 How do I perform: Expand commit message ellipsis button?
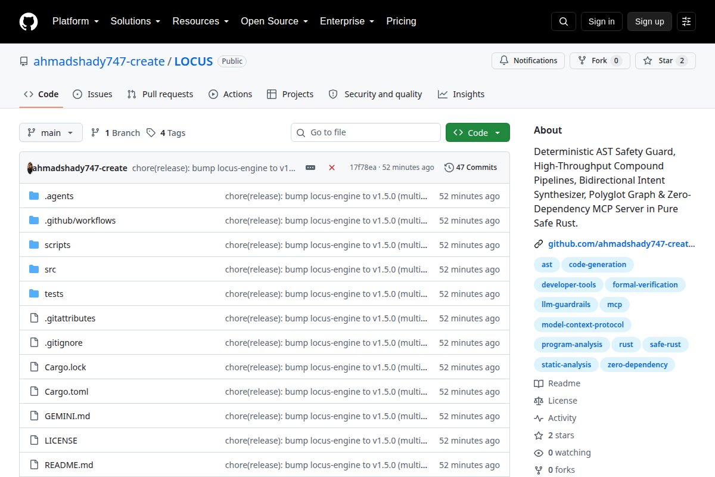point(310,168)
